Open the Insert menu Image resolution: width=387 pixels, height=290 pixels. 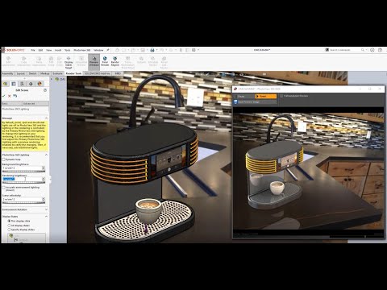58,50
